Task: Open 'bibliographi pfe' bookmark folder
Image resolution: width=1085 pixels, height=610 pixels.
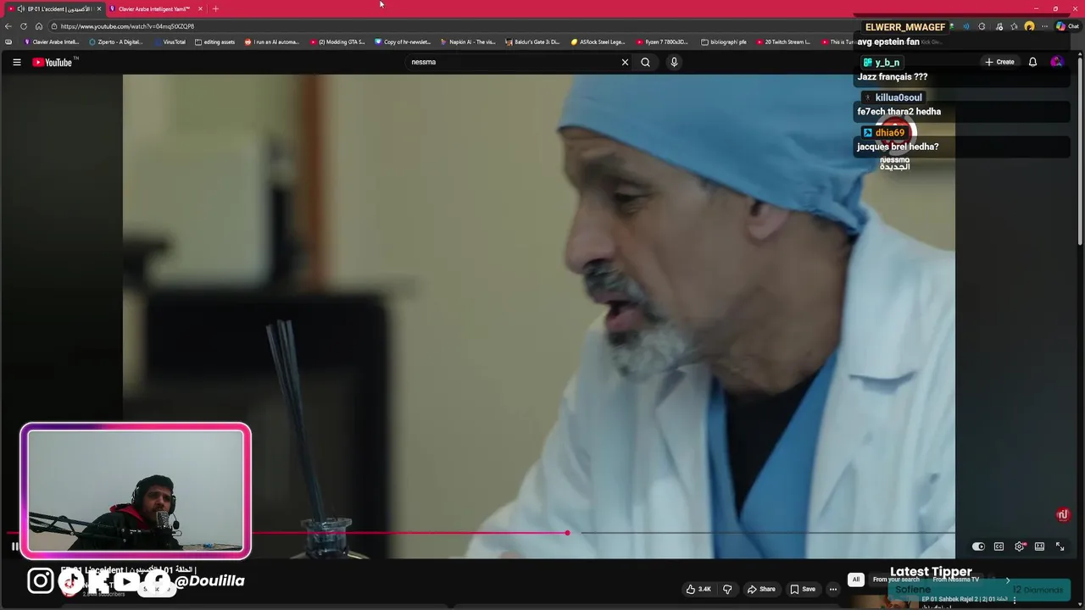Action: pyautogui.click(x=724, y=42)
